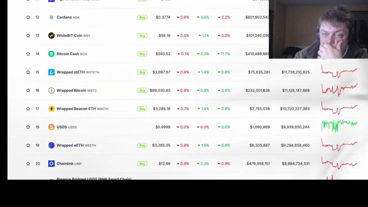Favorite Wrapped Beacon ETH with its star
Image resolution: width=368 pixels, height=207 pixels.
click(28, 109)
